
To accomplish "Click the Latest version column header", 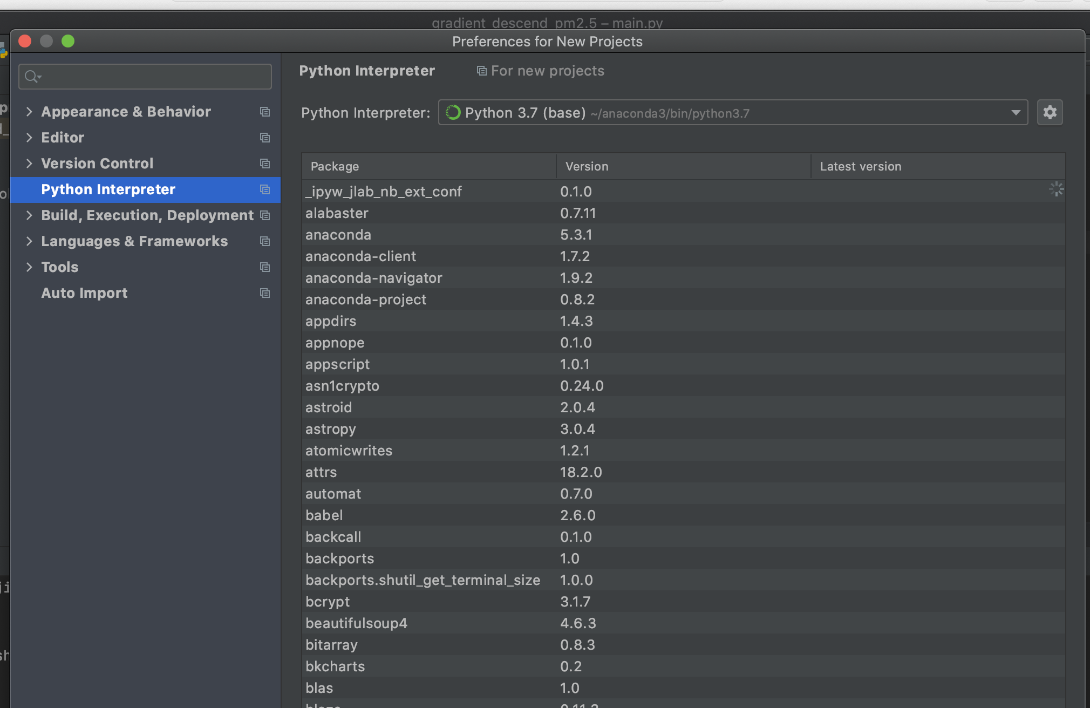I will [x=860, y=166].
